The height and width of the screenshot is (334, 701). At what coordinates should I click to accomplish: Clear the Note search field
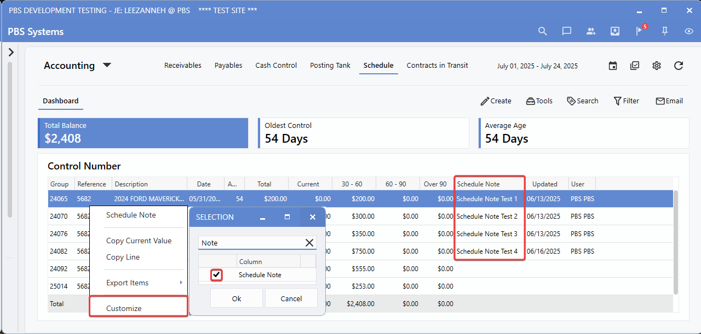(309, 243)
